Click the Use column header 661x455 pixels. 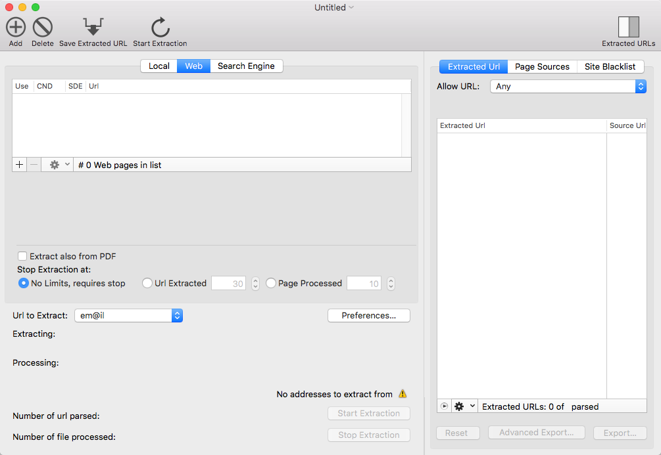(22, 86)
